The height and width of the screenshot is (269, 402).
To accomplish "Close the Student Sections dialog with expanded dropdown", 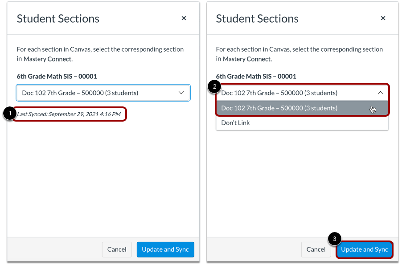I will tap(383, 19).
